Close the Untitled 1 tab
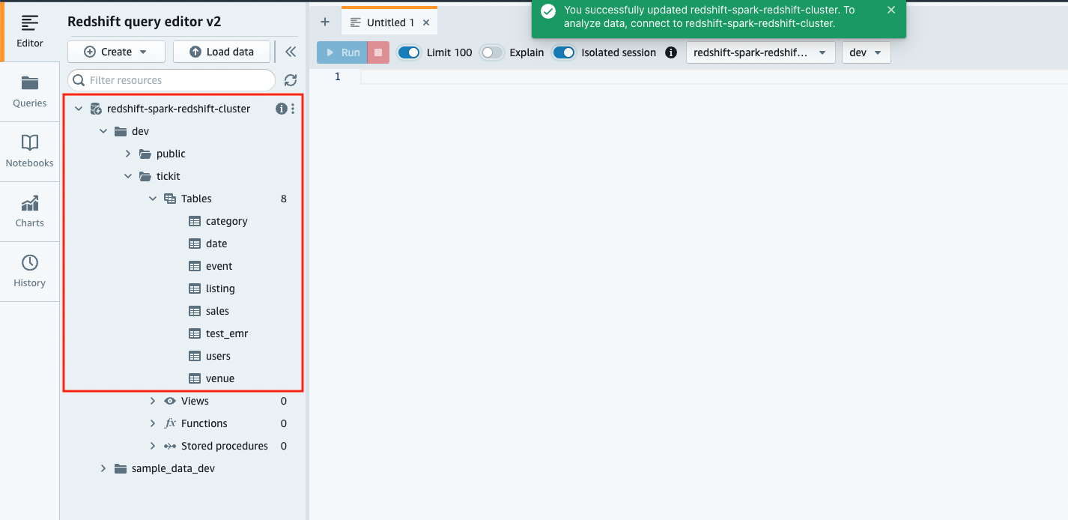 point(426,22)
